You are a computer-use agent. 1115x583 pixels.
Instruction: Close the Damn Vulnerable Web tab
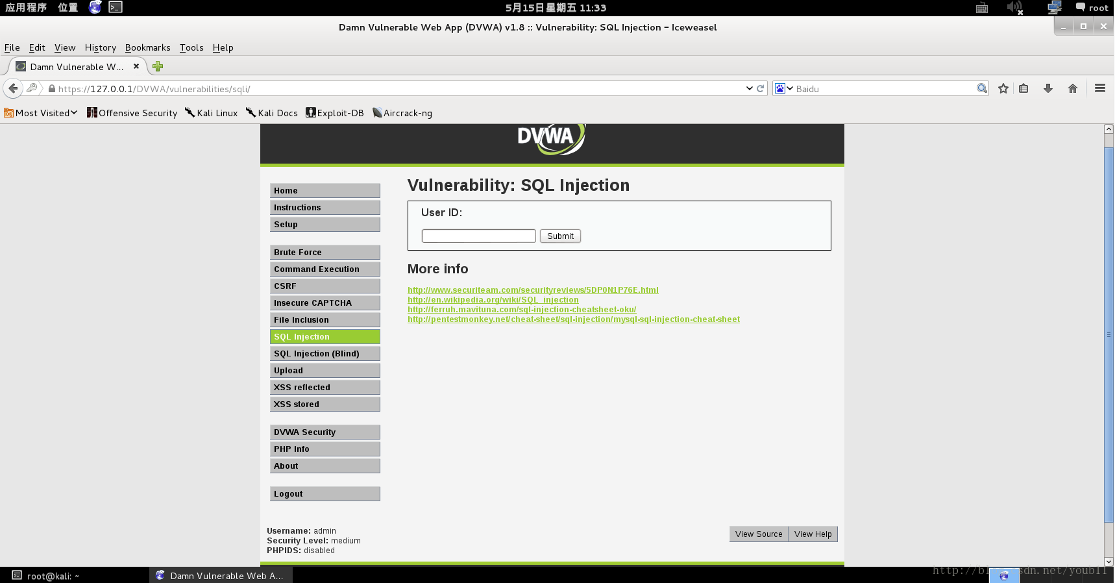click(136, 66)
